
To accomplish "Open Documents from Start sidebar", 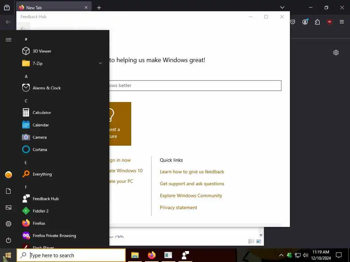I will [x=9, y=191].
